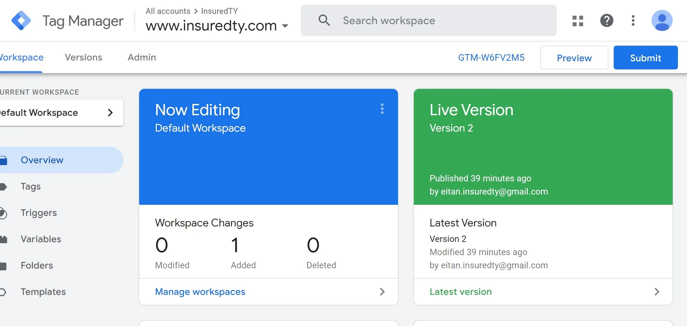
Task: Open Templates in the sidebar
Action: [43, 292]
